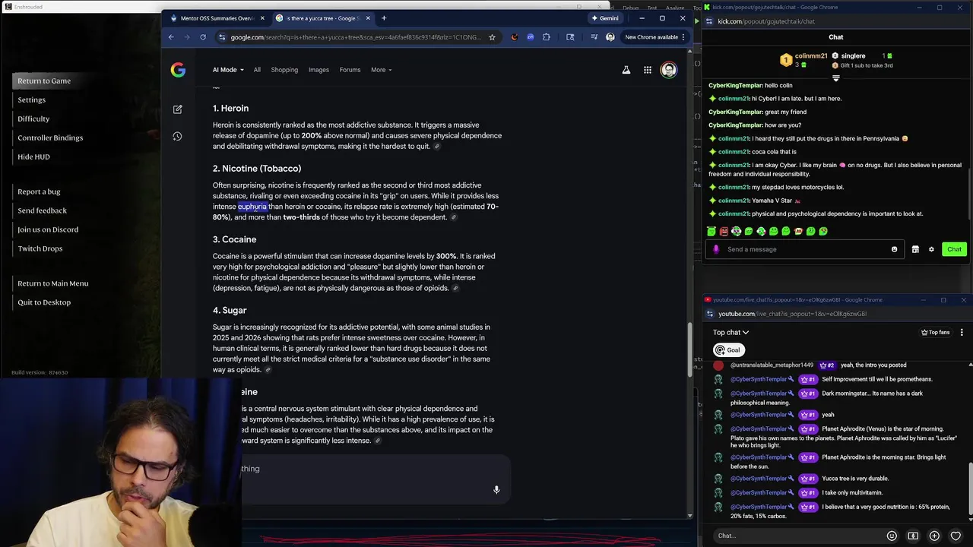973x547 pixels.
Task: Click the blue zm extension icon
Action: click(x=530, y=37)
